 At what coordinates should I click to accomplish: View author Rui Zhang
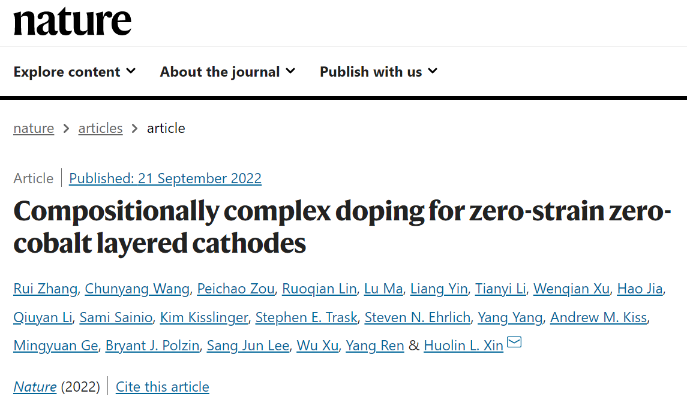tap(45, 289)
